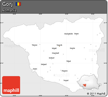
Task: Click the Gorj map title
Action: pos(8,4)
